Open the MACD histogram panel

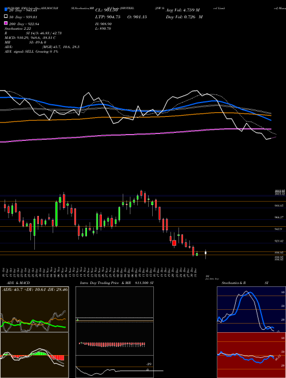tap(34, 355)
